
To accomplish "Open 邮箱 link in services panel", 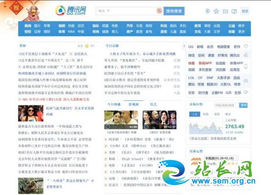I will [200, 46].
